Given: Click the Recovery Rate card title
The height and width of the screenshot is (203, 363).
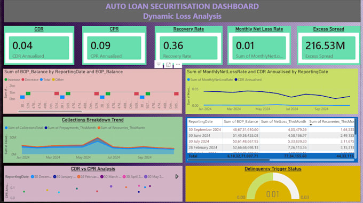Looking at the screenshot, I should [x=188, y=29].
